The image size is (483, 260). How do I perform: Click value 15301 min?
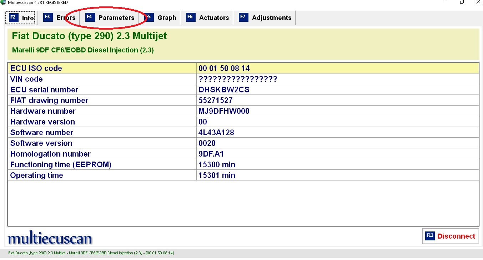pos(217,175)
